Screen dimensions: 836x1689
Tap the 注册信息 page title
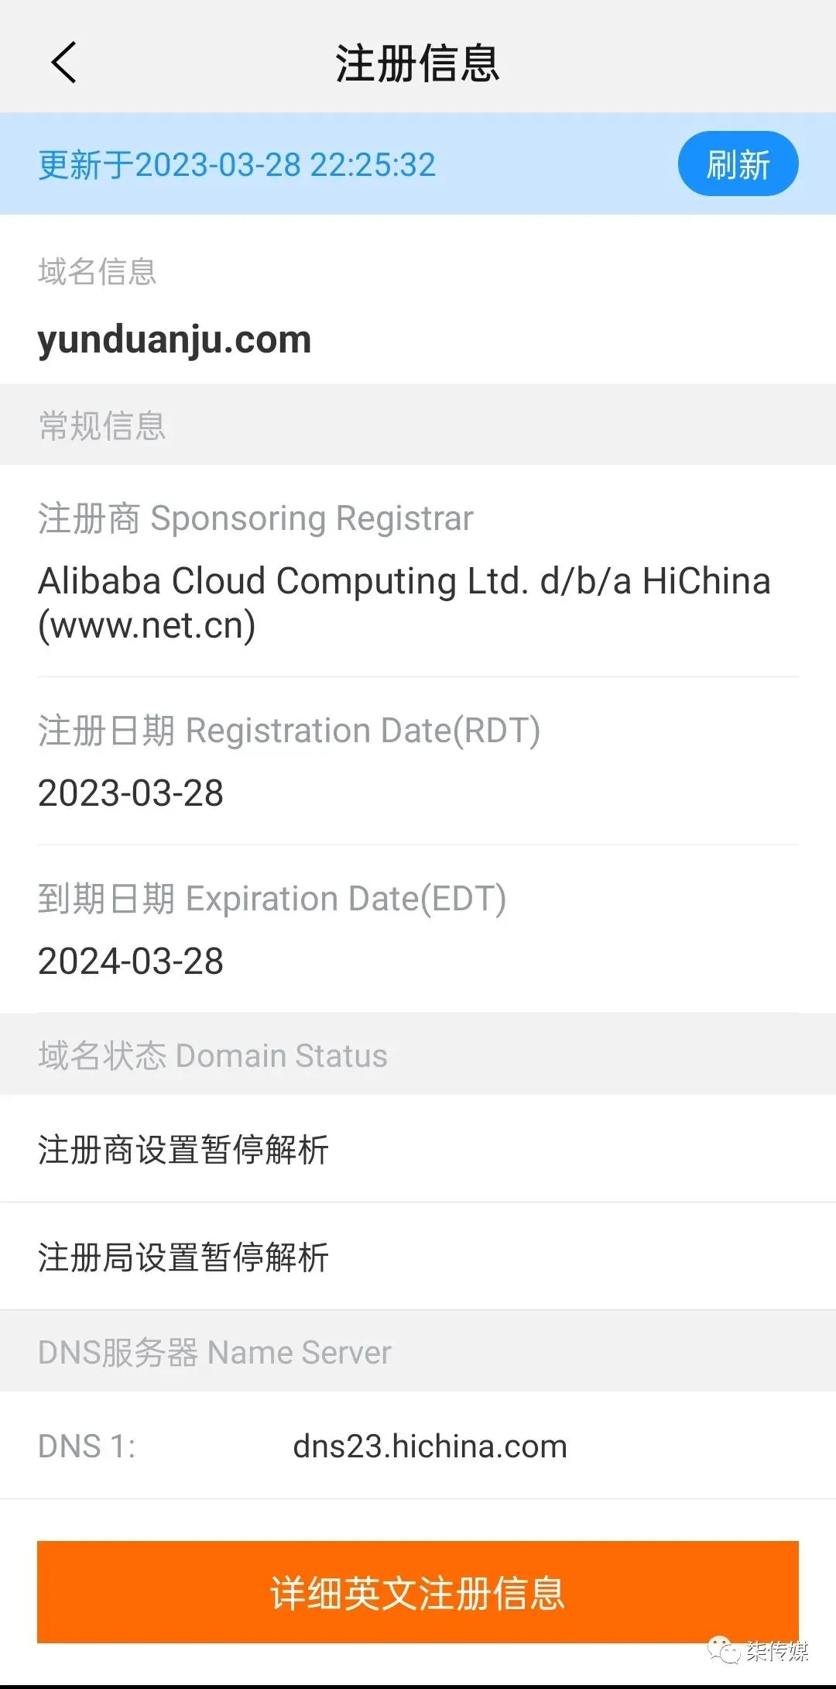(x=418, y=64)
